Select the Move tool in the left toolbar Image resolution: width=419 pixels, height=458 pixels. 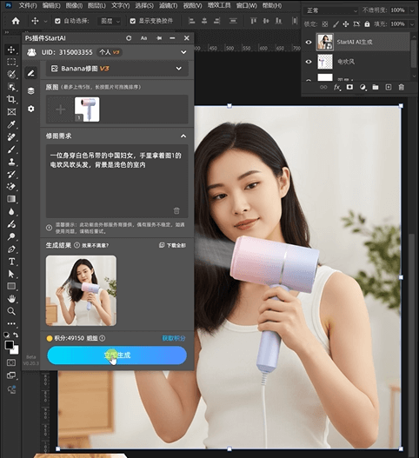pos(11,50)
